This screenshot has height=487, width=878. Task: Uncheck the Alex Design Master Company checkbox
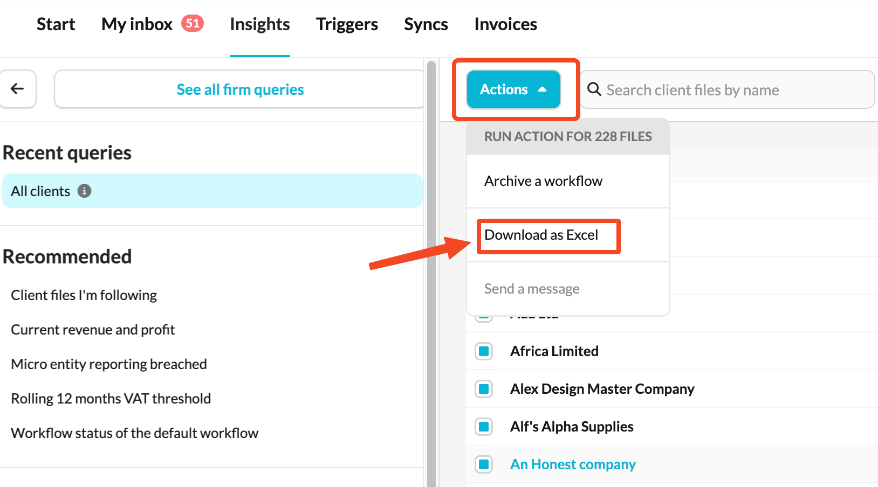click(x=484, y=389)
